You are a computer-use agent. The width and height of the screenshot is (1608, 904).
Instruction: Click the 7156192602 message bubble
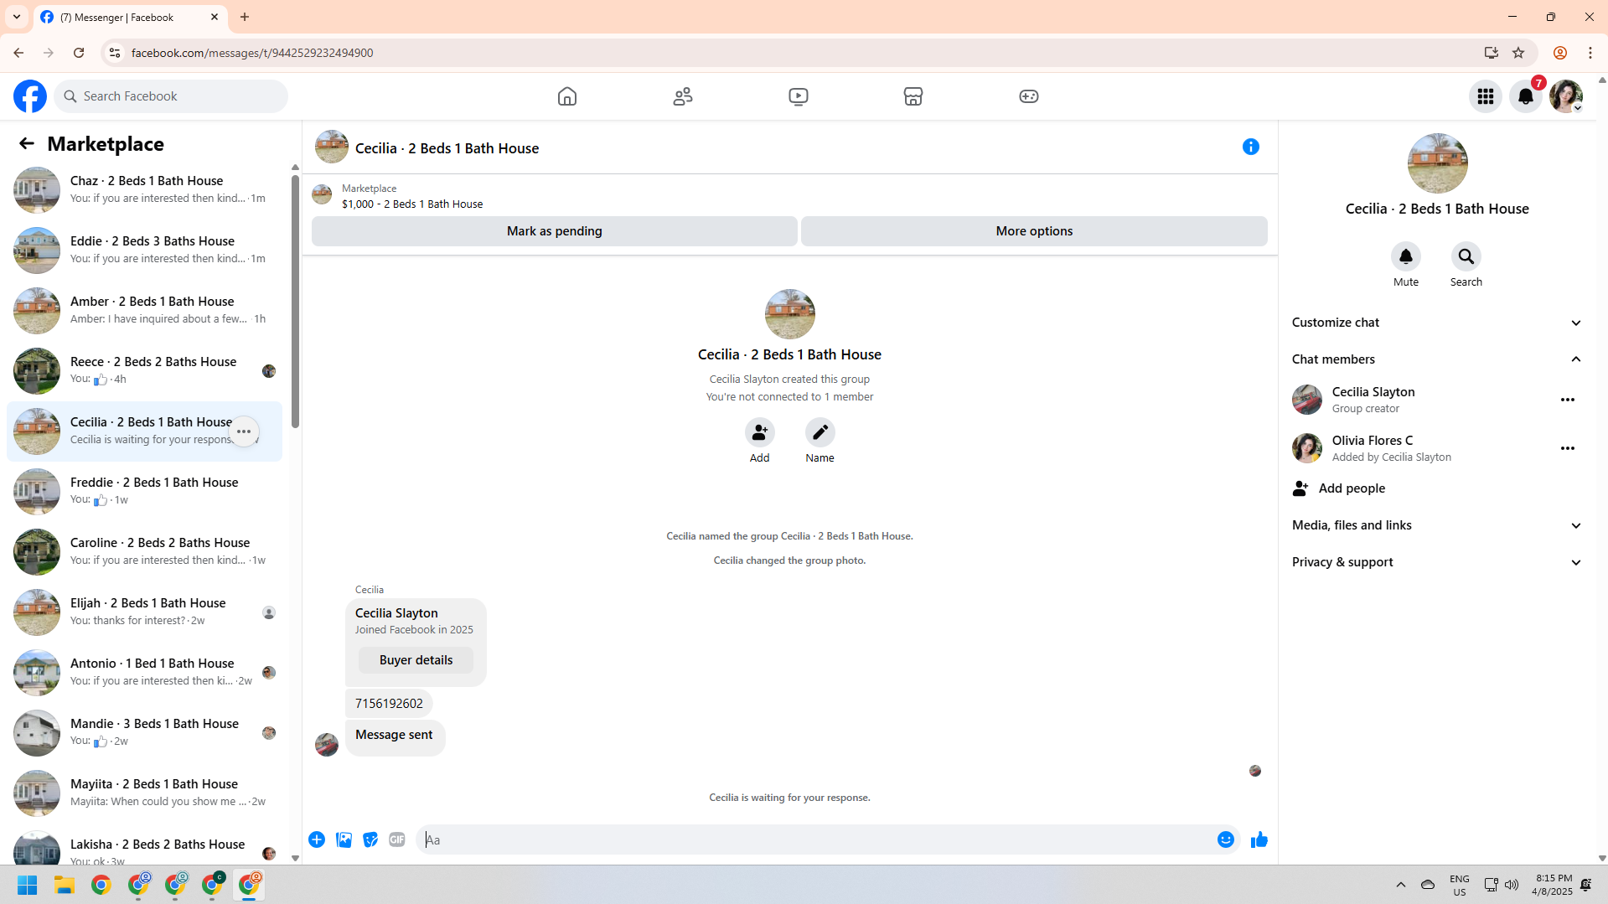tap(389, 704)
